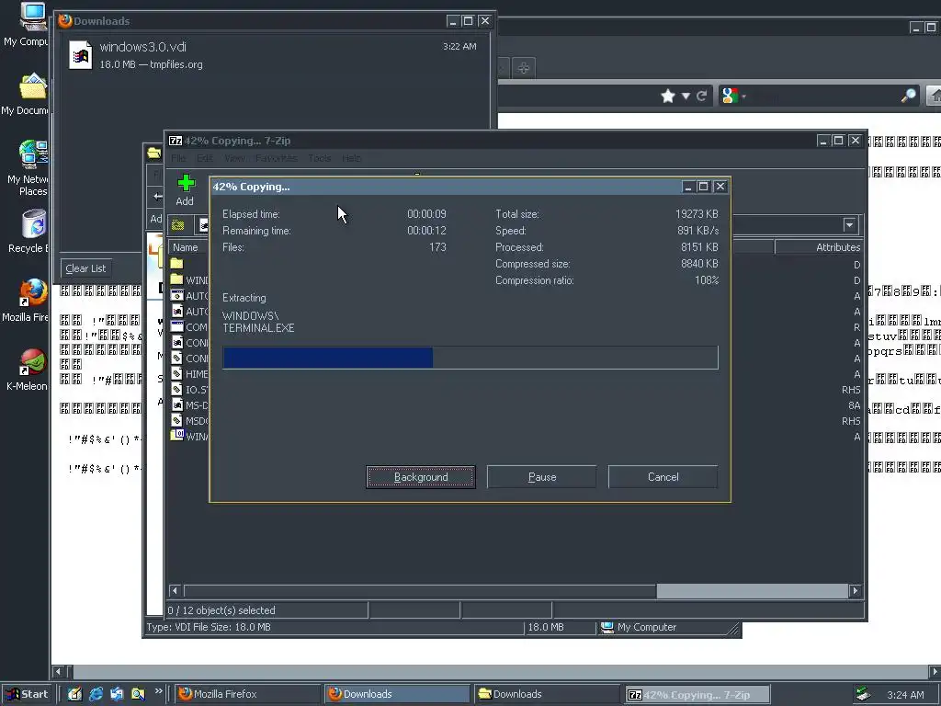Image resolution: width=941 pixels, height=706 pixels.
Task: Click the Start button
Action: coord(28,694)
